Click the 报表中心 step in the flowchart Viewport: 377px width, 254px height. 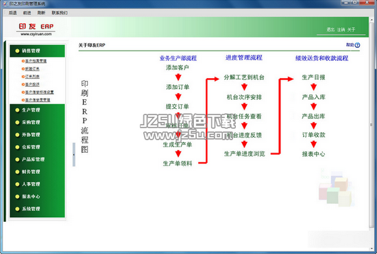point(313,154)
